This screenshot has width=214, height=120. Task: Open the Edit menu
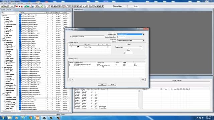(x=5, y=4)
